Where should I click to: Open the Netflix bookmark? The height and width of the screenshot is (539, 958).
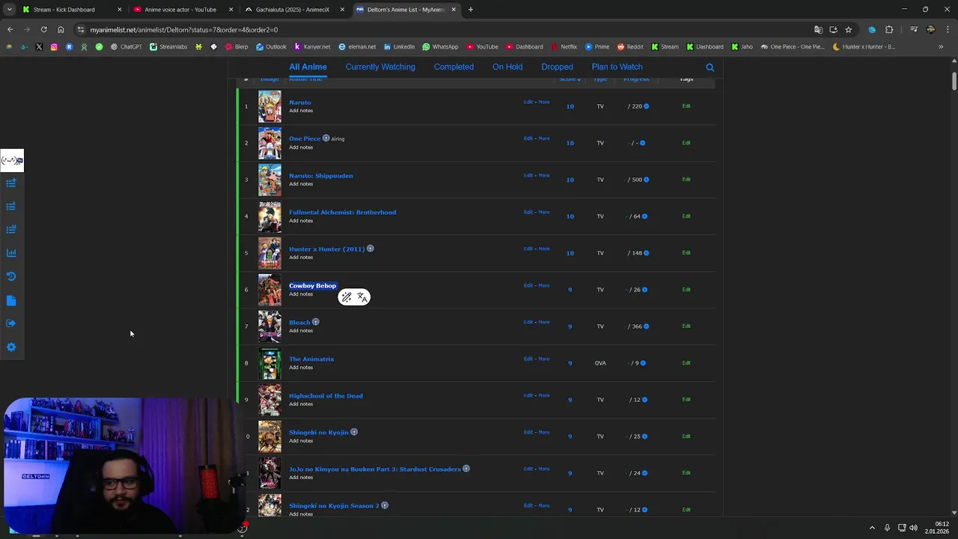pos(564,46)
